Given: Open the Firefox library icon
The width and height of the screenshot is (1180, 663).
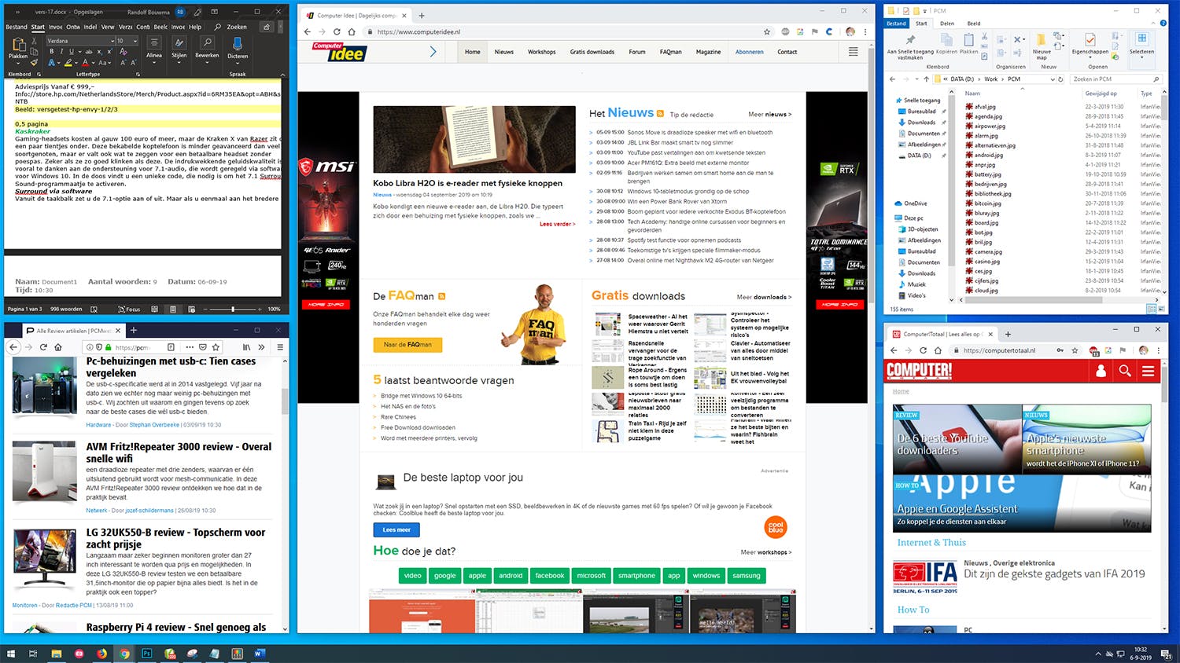Looking at the screenshot, I should [x=246, y=346].
